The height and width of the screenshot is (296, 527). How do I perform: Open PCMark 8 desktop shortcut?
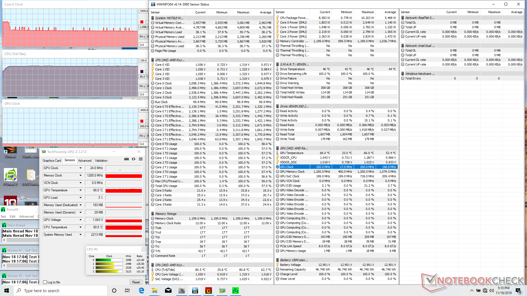tap(10, 177)
